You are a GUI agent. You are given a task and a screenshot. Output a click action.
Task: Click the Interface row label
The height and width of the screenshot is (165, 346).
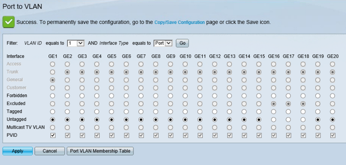coord(16,57)
